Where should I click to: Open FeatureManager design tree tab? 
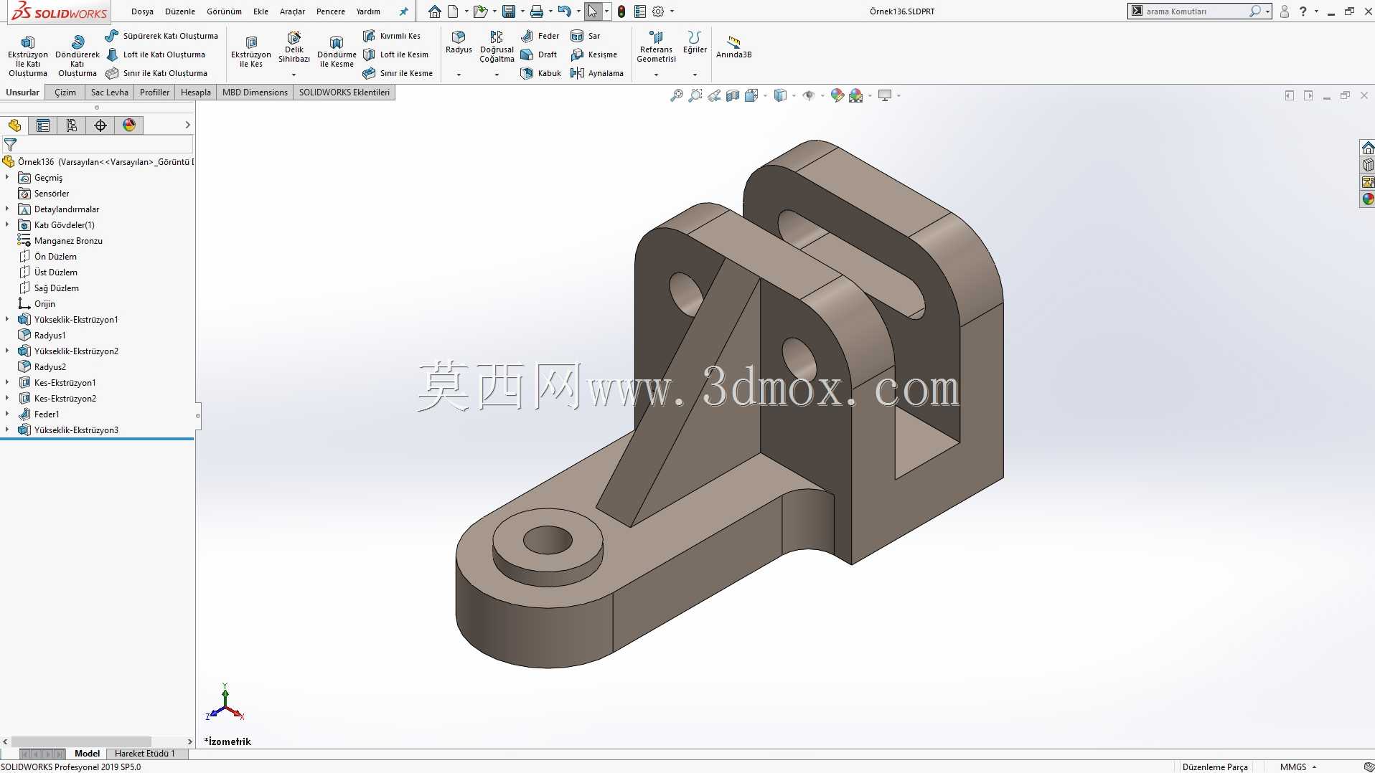(14, 125)
